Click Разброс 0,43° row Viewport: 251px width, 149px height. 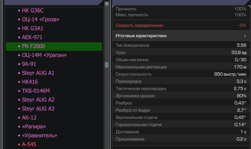click(x=181, y=103)
